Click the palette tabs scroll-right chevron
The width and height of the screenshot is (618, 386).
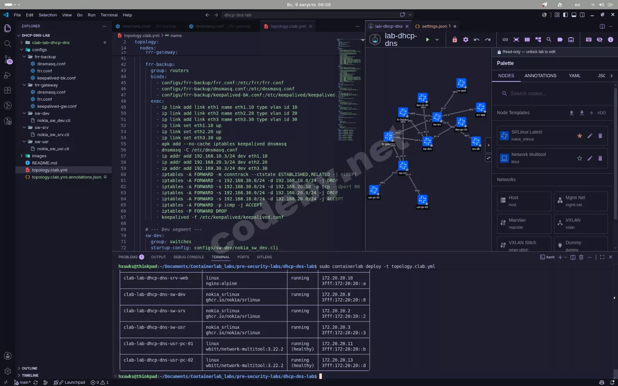tap(611, 76)
